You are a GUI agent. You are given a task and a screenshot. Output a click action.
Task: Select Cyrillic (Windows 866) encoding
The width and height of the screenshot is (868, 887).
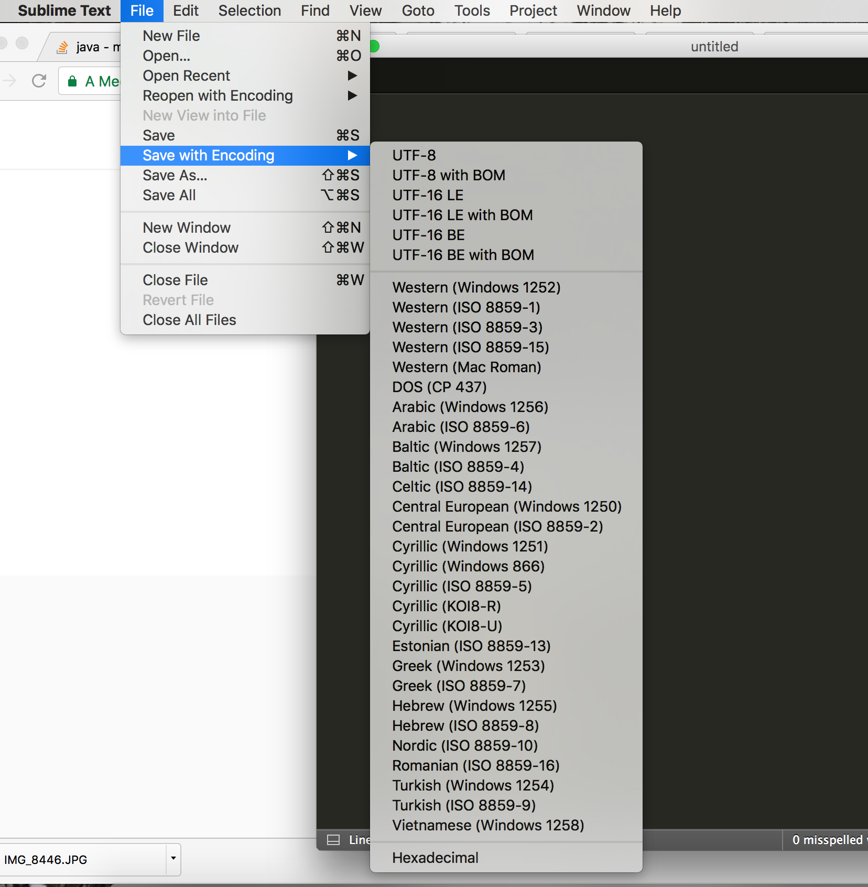tap(506, 566)
